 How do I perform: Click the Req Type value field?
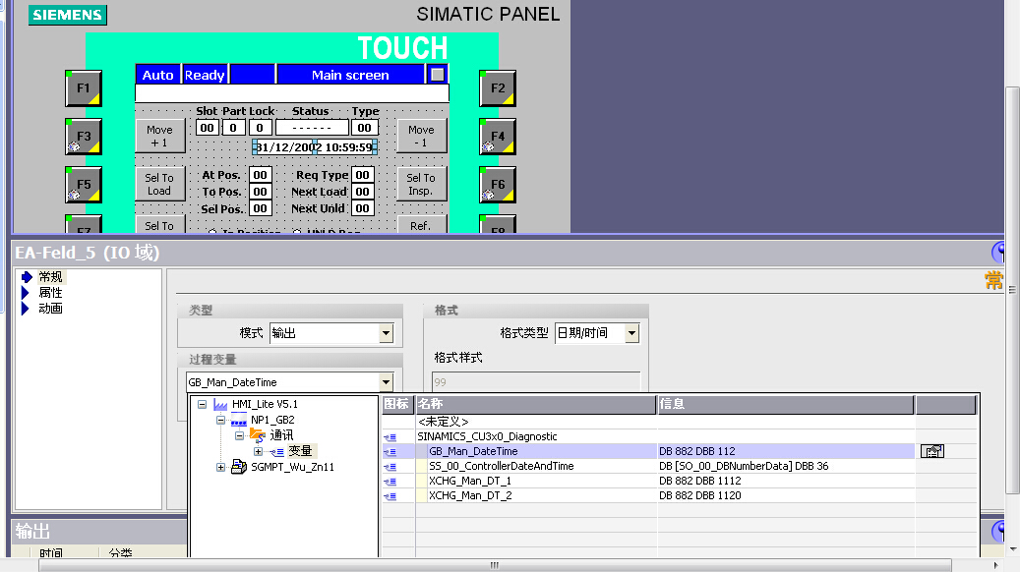(x=362, y=175)
